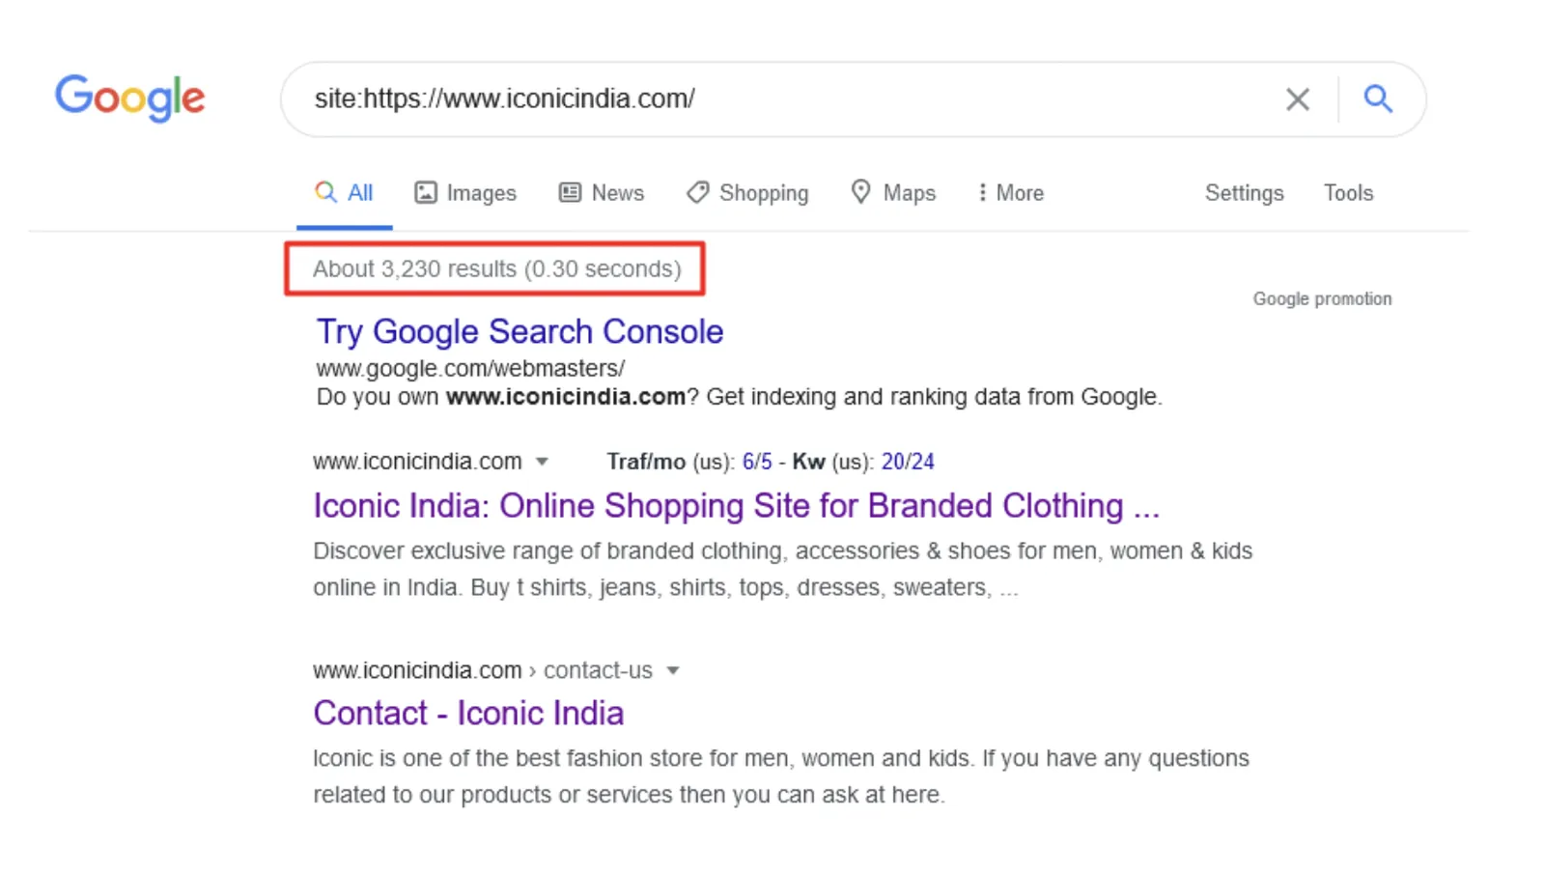Image resolution: width=1545 pixels, height=874 pixels.
Task: Switch to the Images tab
Action: 465,193
